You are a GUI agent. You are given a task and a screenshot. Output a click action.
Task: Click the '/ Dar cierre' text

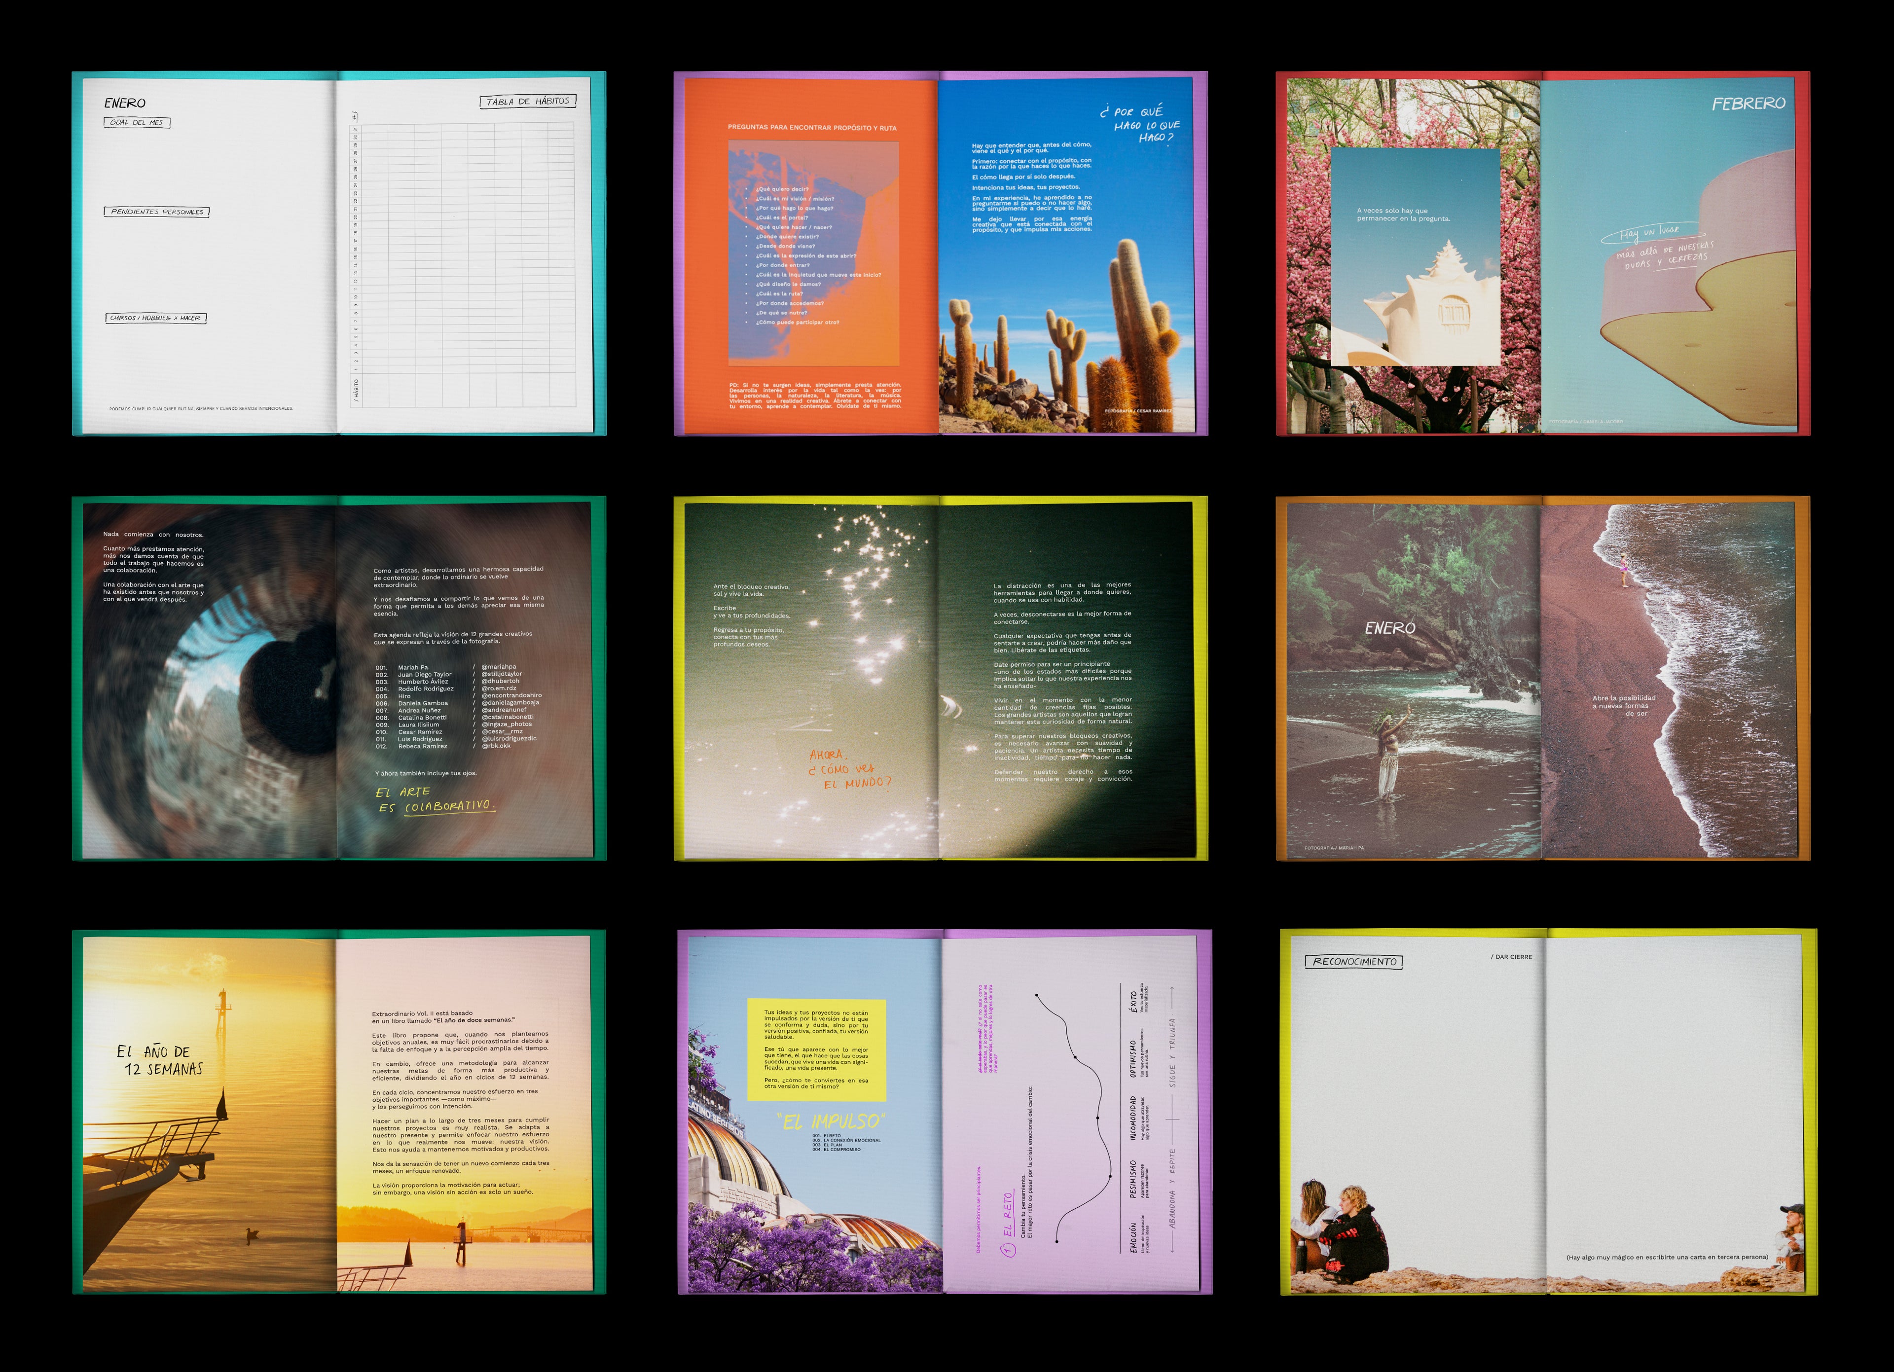[x=1511, y=957]
